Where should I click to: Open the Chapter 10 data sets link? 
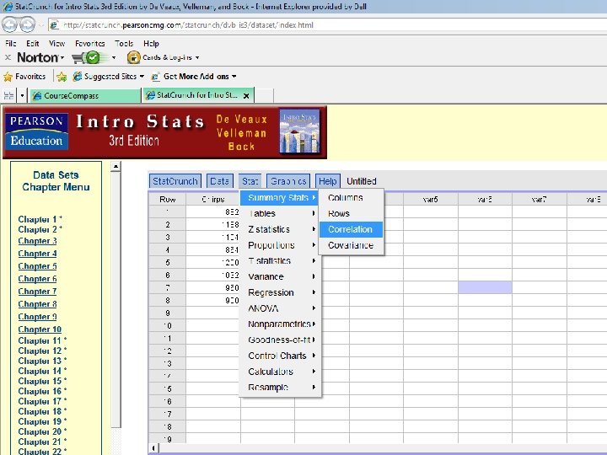(x=40, y=329)
